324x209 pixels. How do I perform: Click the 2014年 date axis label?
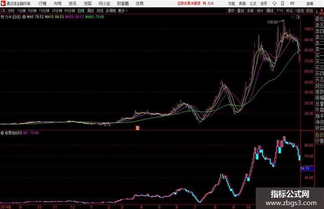[x=5, y=207]
